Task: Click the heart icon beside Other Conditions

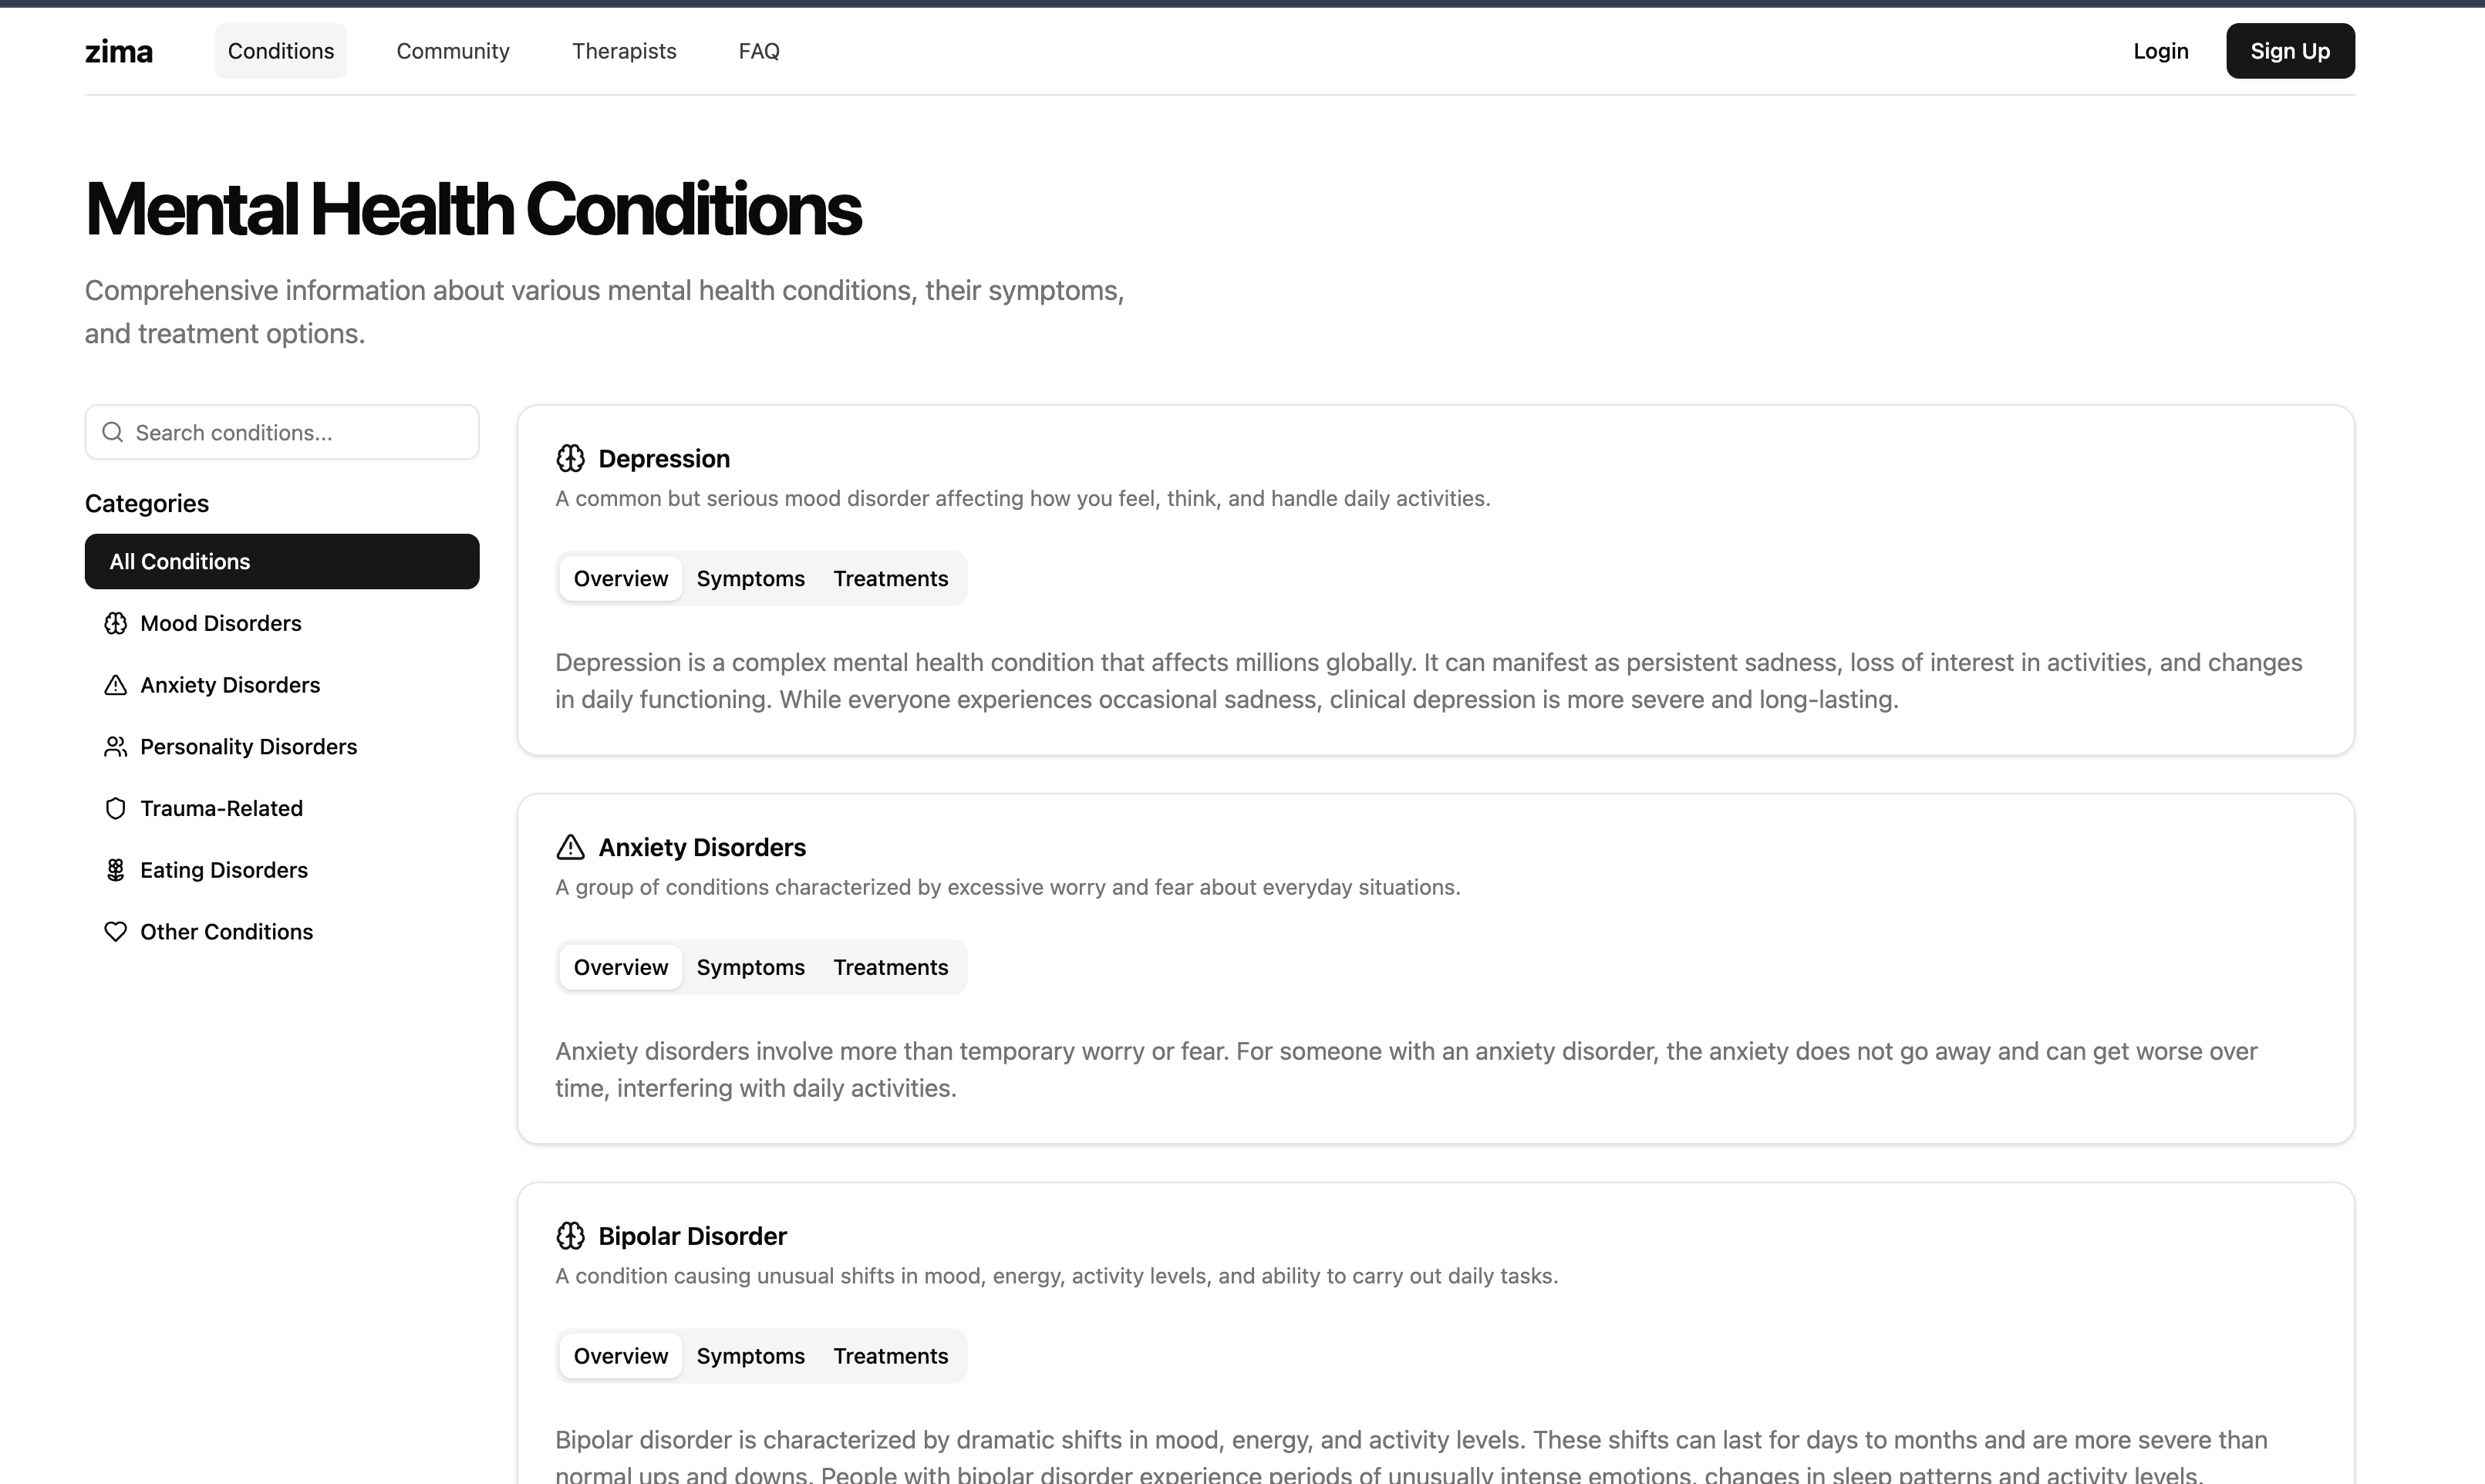Action: [x=115, y=932]
